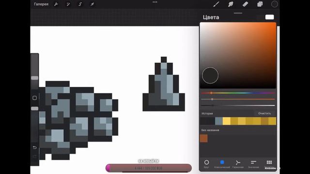Open the Layers panel
The height and width of the screenshot is (174, 310).
click(x=260, y=4)
